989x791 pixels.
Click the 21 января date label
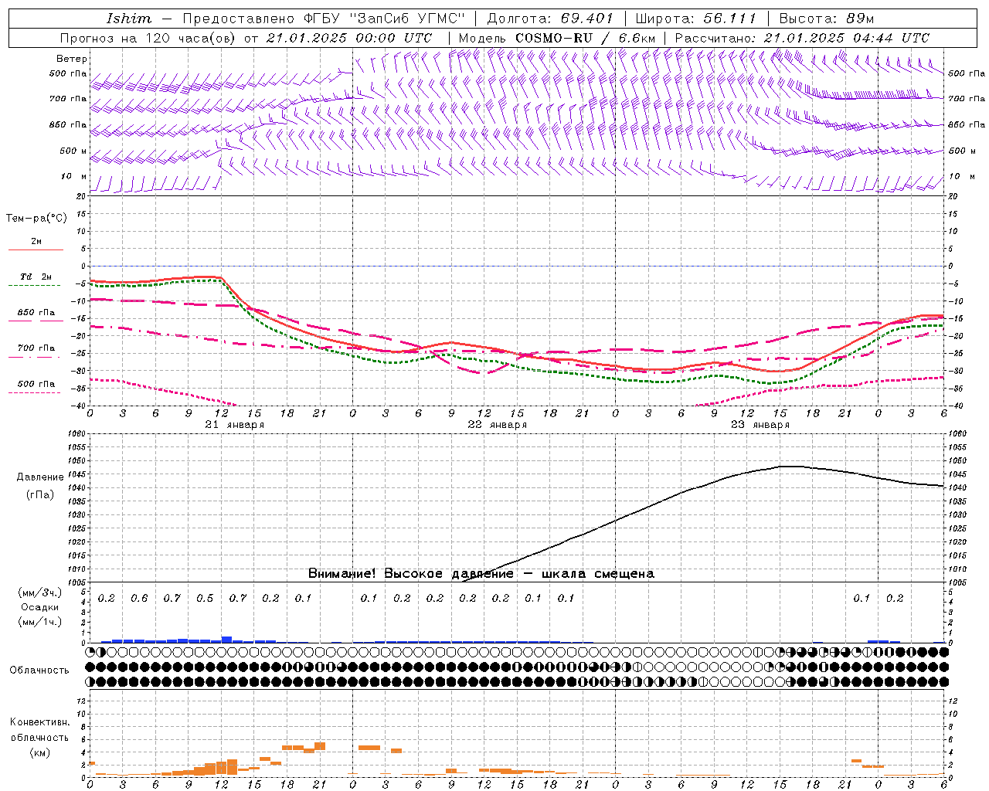point(234,425)
